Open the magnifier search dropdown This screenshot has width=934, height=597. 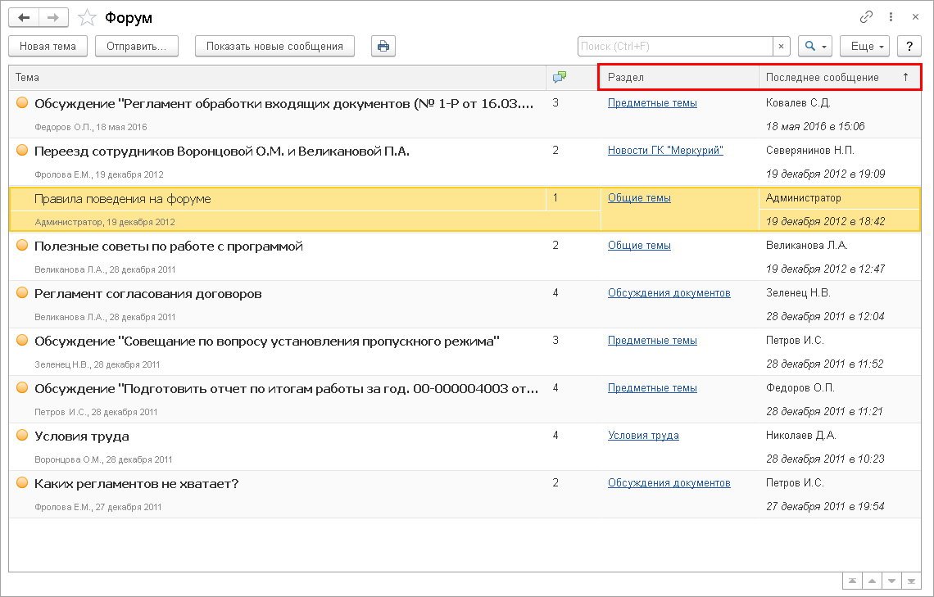[815, 46]
